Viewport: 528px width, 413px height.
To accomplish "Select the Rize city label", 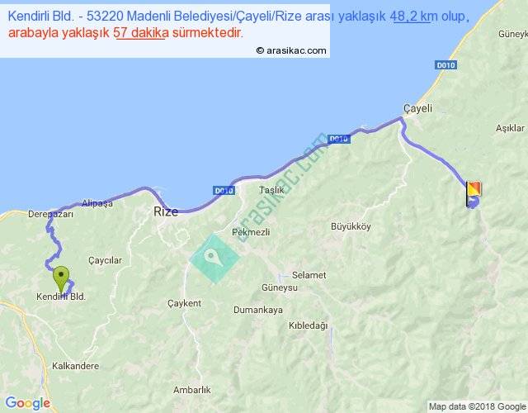I will pos(166,211).
